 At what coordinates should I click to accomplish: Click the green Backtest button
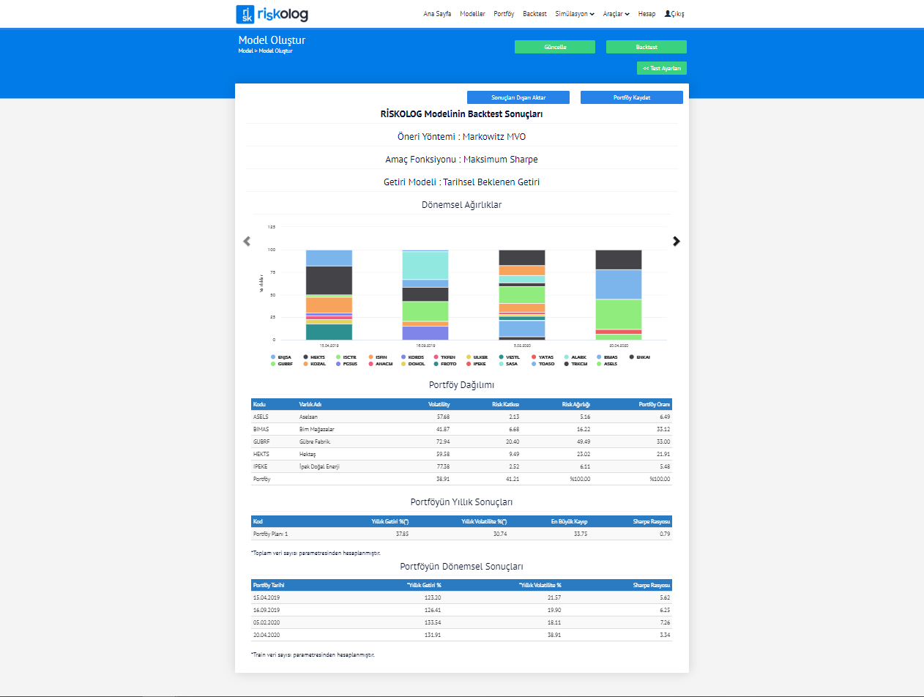646,47
